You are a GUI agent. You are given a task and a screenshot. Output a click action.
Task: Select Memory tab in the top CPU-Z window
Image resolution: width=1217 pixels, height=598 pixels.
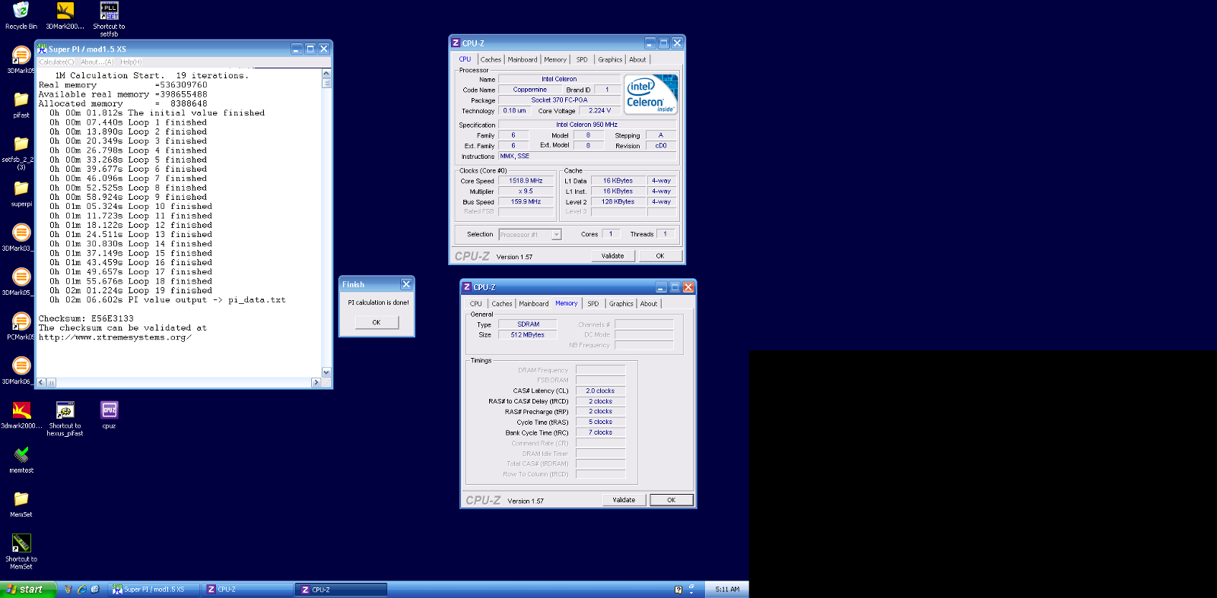coord(555,59)
